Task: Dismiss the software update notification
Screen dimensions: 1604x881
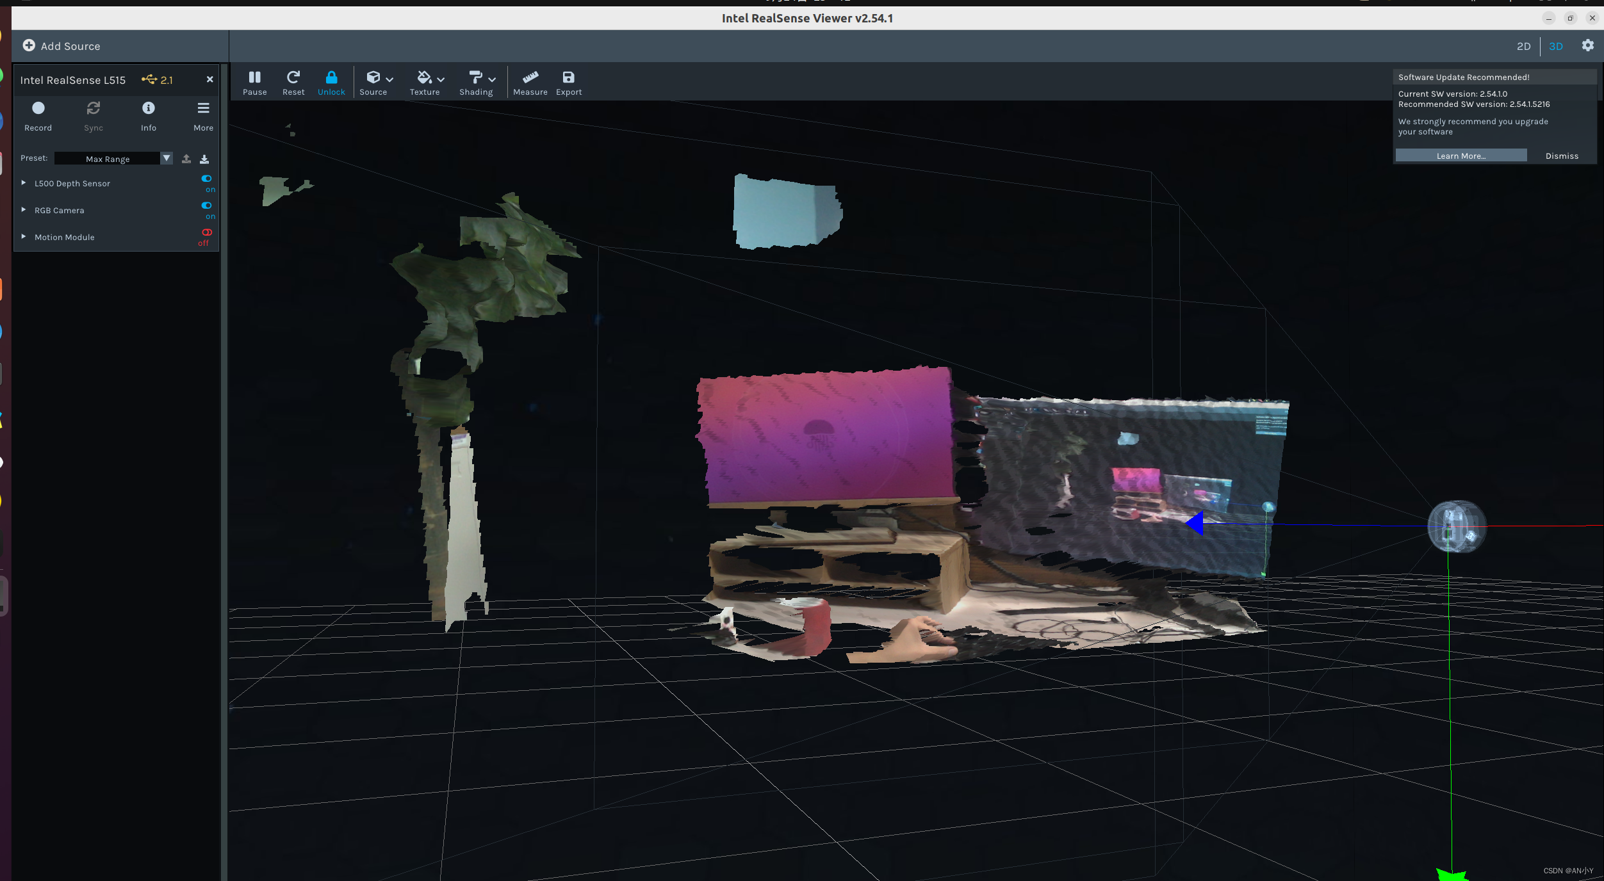Action: [x=1562, y=156]
